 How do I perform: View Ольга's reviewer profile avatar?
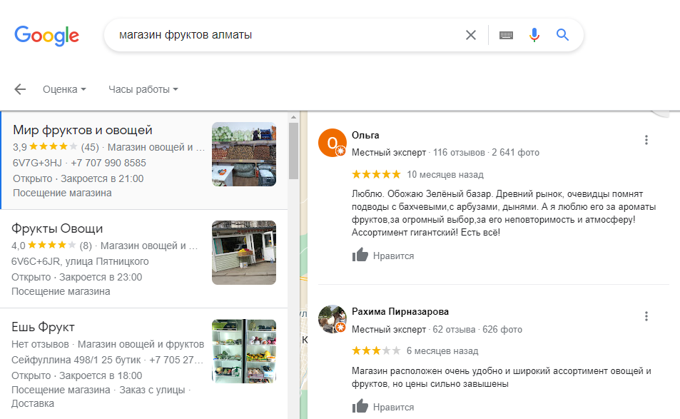333,143
